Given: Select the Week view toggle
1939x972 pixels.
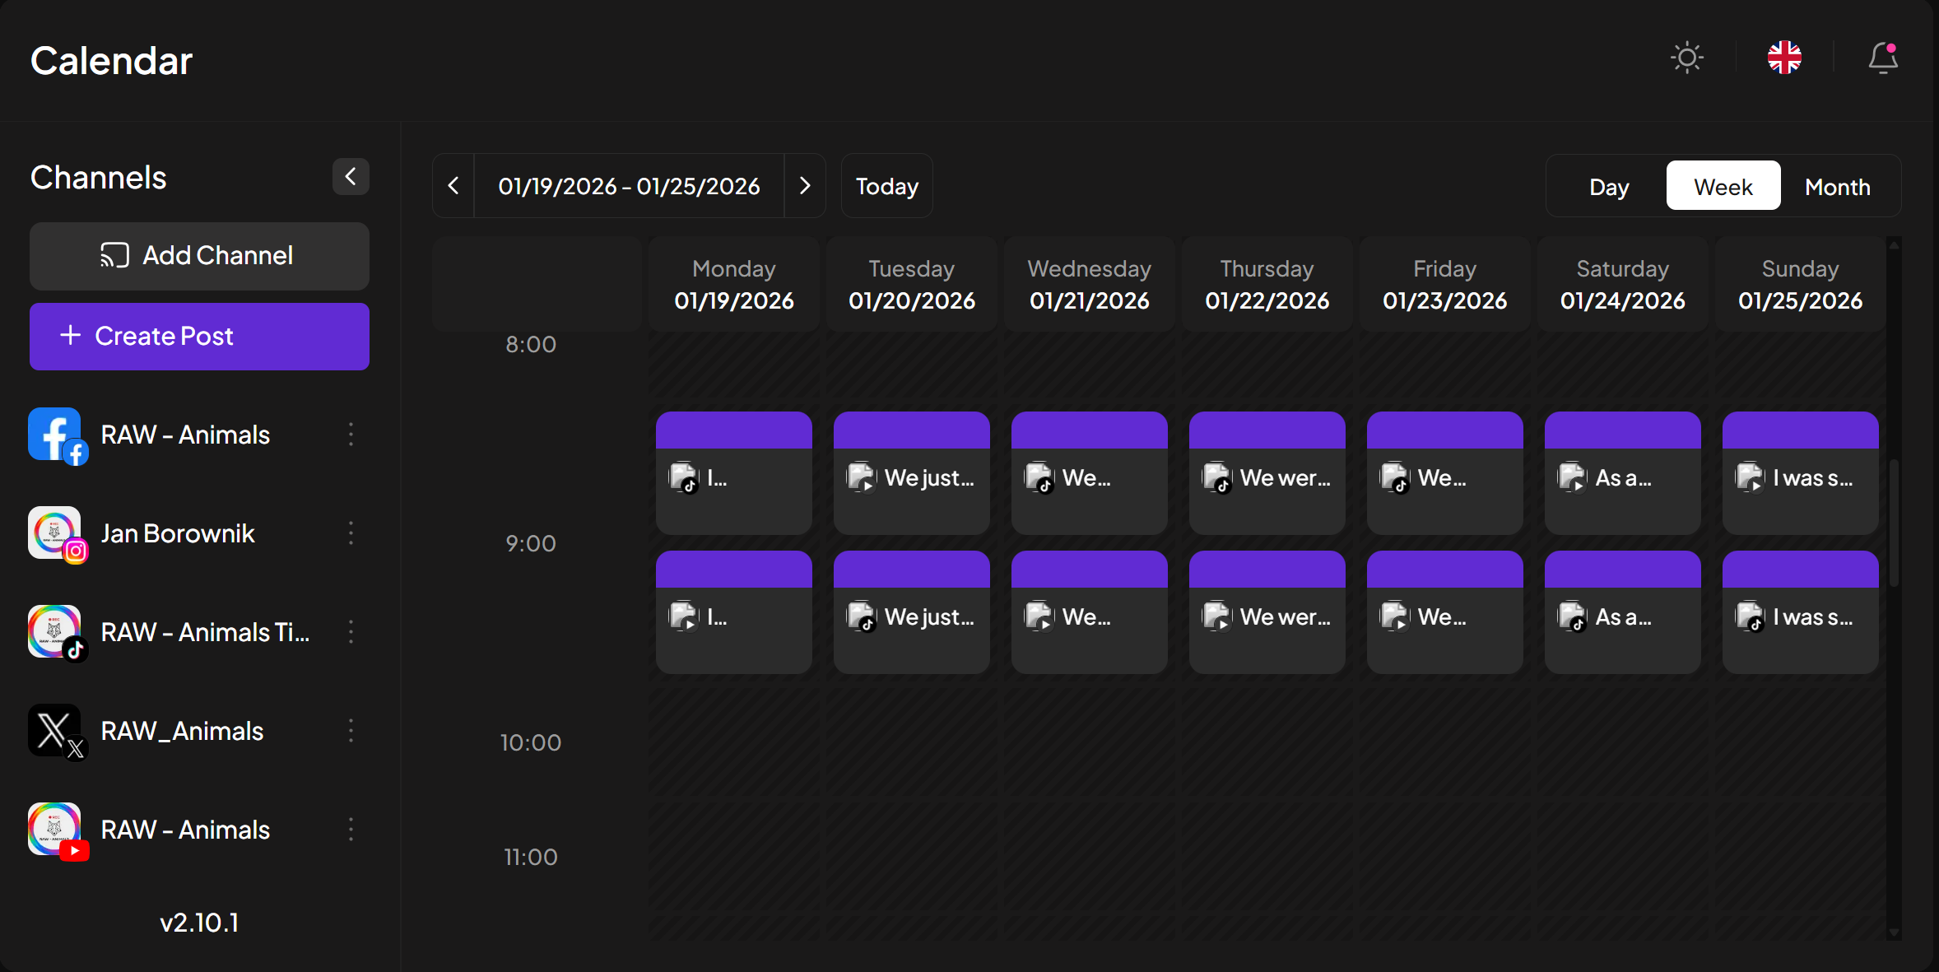Looking at the screenshot, I should click(x=1723, y=186).
